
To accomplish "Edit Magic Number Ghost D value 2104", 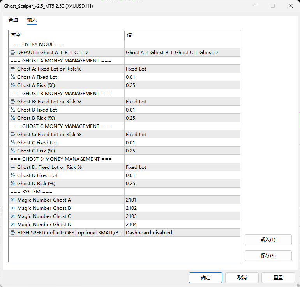I will tap(182, 224).
